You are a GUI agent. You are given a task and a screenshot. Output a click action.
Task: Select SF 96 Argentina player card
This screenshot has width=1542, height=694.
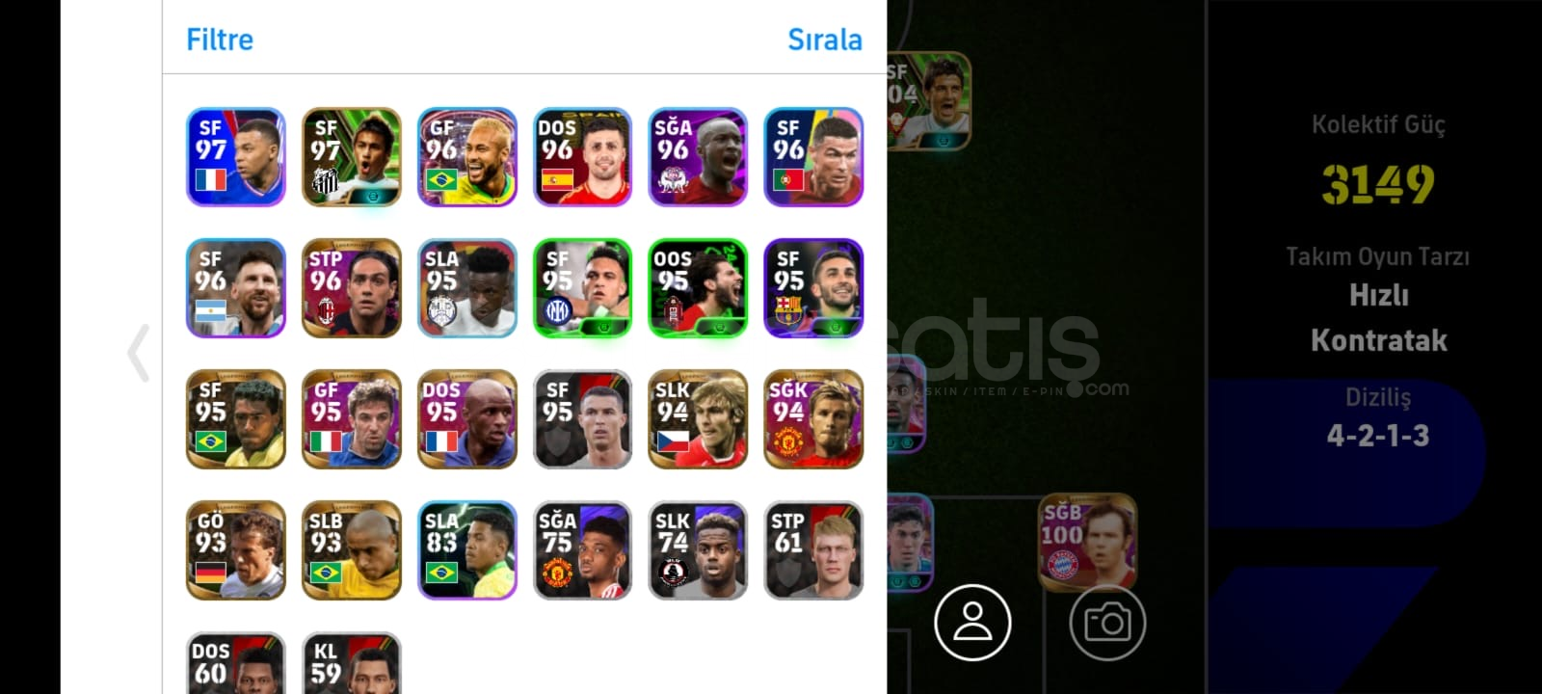coord(236,288)
